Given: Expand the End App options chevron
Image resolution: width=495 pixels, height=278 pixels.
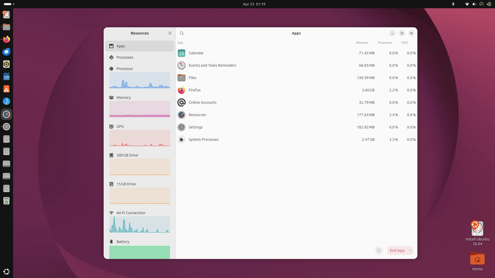Looking at the screenshot, I should click(410, 250).
